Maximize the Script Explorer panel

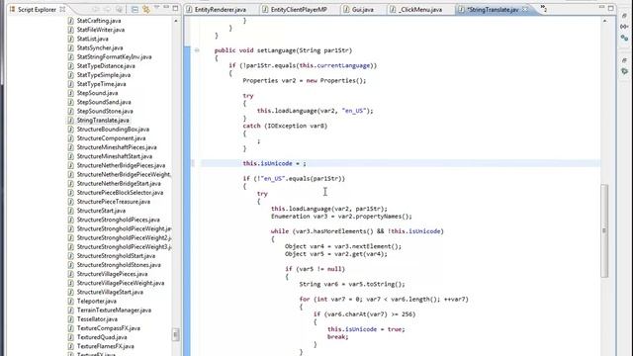pyautogui.click(x=175, y=8)
